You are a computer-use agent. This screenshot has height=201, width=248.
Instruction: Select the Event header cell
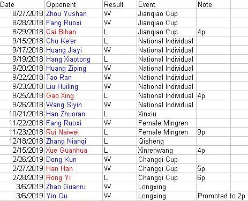(167, 4)
